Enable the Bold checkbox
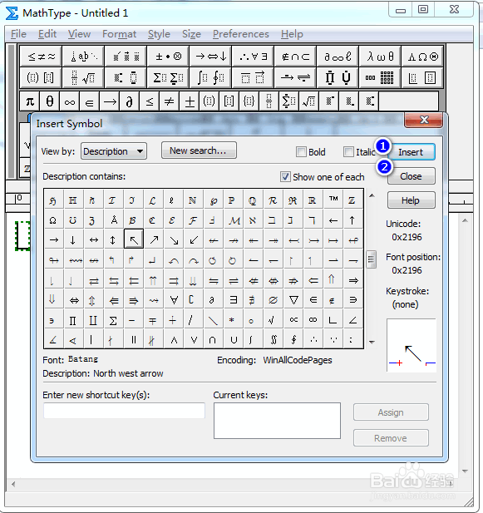 click(301, 152)
